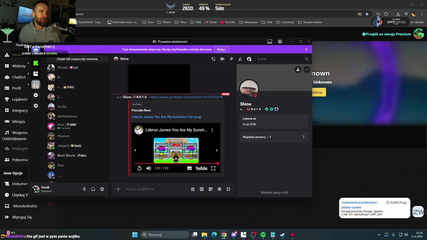Mute microphone in Discord user panel

[84, 189]
